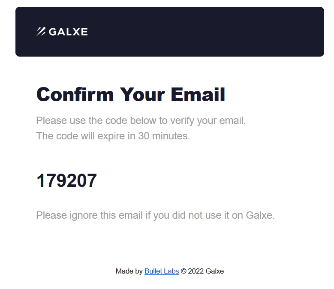Click the verification code 179207
Screen dimensions: 334x289
pos(67,181)
